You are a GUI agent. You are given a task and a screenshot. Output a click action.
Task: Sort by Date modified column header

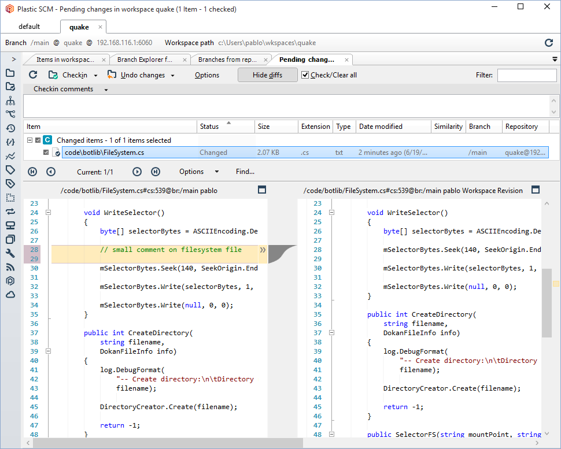click(393, 127)
